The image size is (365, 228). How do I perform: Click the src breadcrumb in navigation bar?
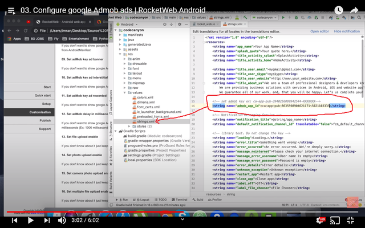[x=156, y=18]
